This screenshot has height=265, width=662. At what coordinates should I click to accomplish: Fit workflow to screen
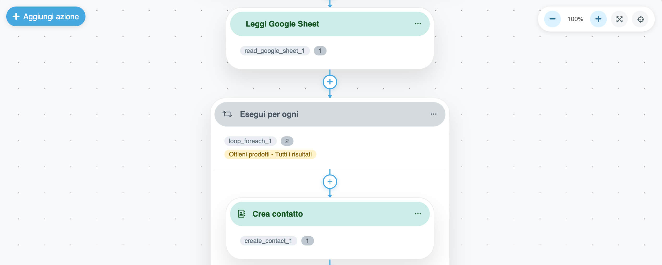(619, 19)
